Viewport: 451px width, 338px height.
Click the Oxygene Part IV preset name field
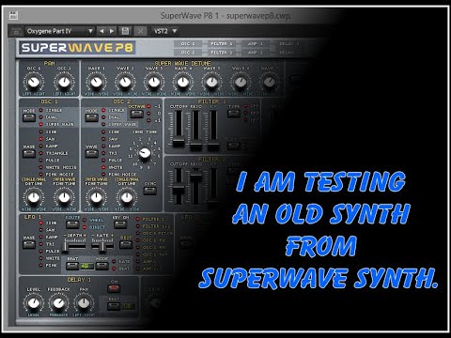(x=55, y=31)
